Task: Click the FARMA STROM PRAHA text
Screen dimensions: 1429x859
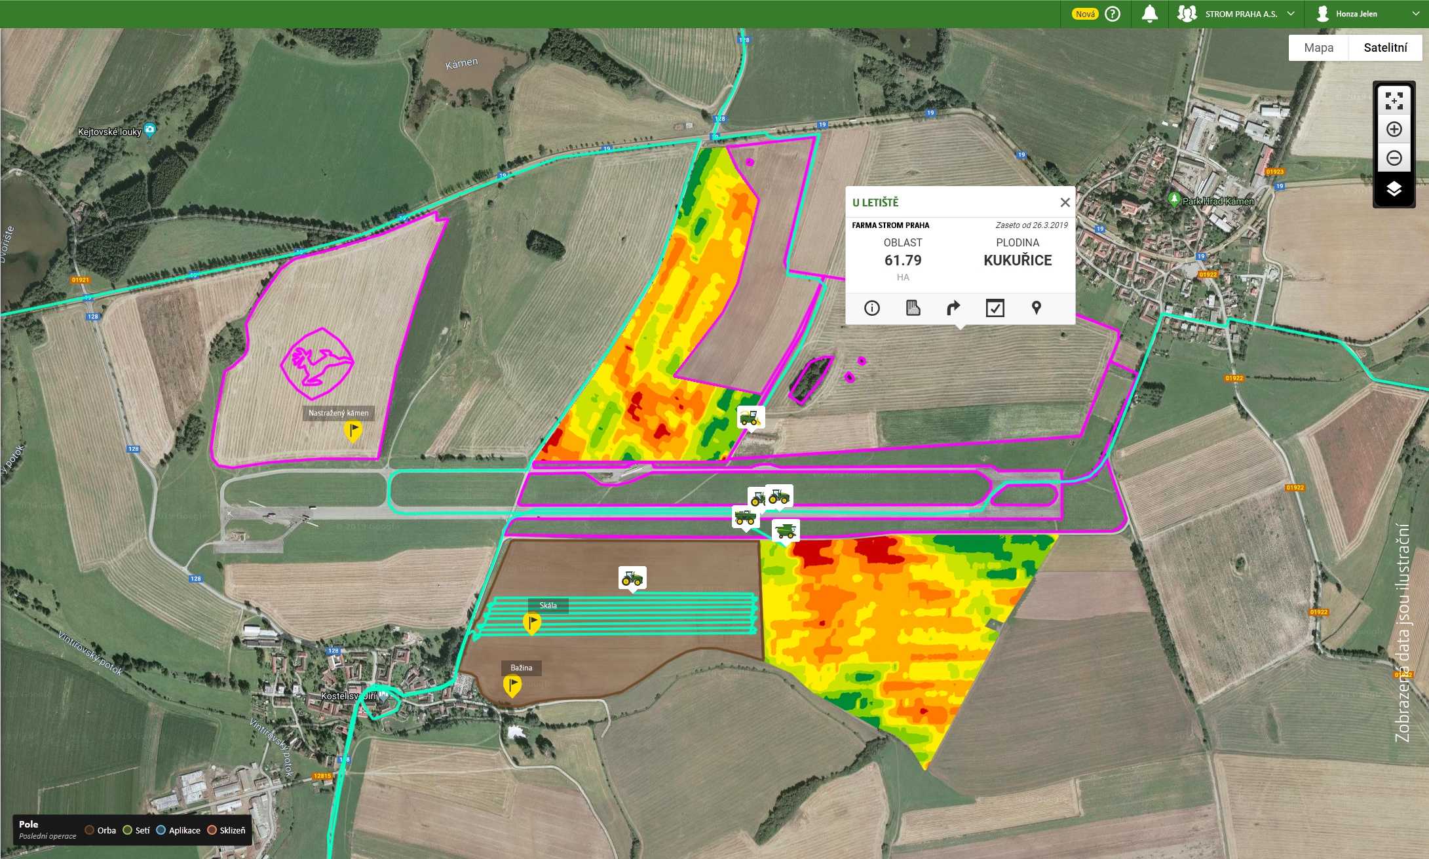Action: click(x=890, y=225)
